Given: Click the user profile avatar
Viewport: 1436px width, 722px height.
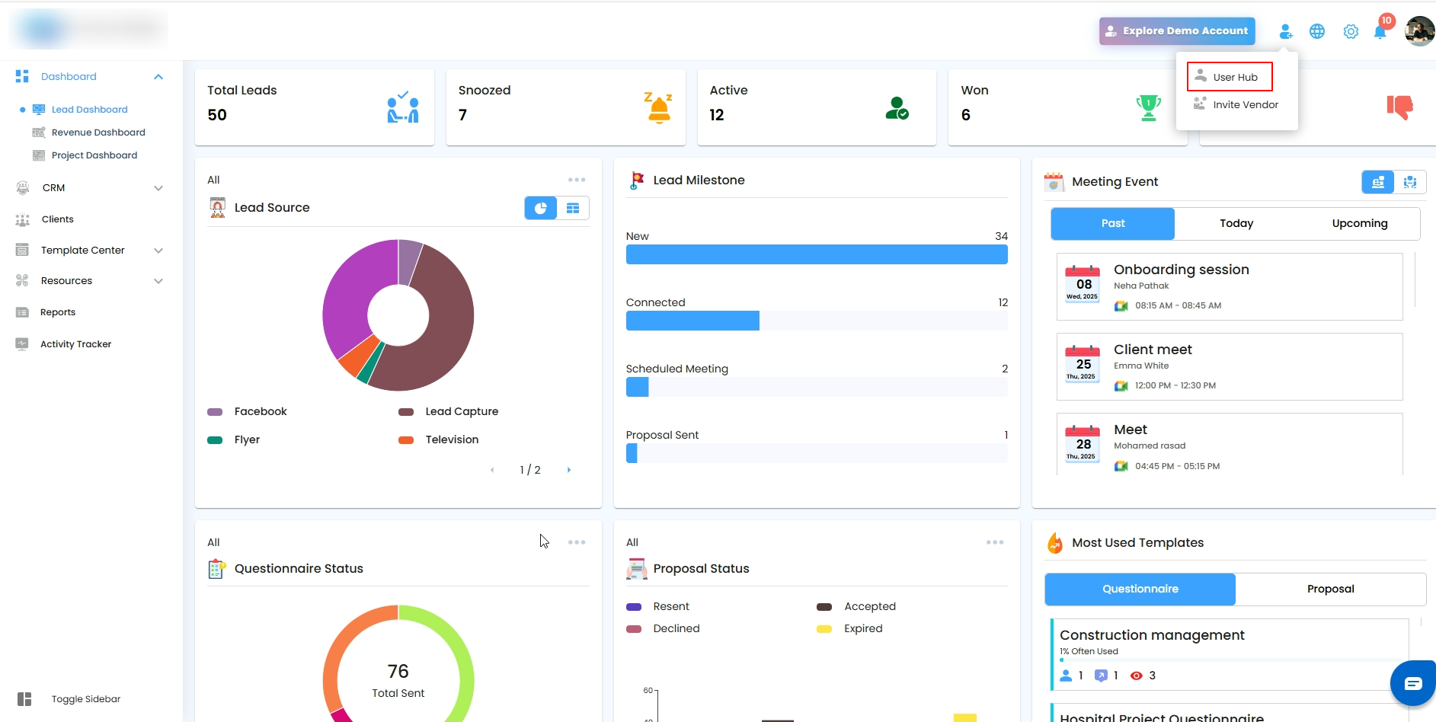Looking at the screenshot, I should point(1420,31).
